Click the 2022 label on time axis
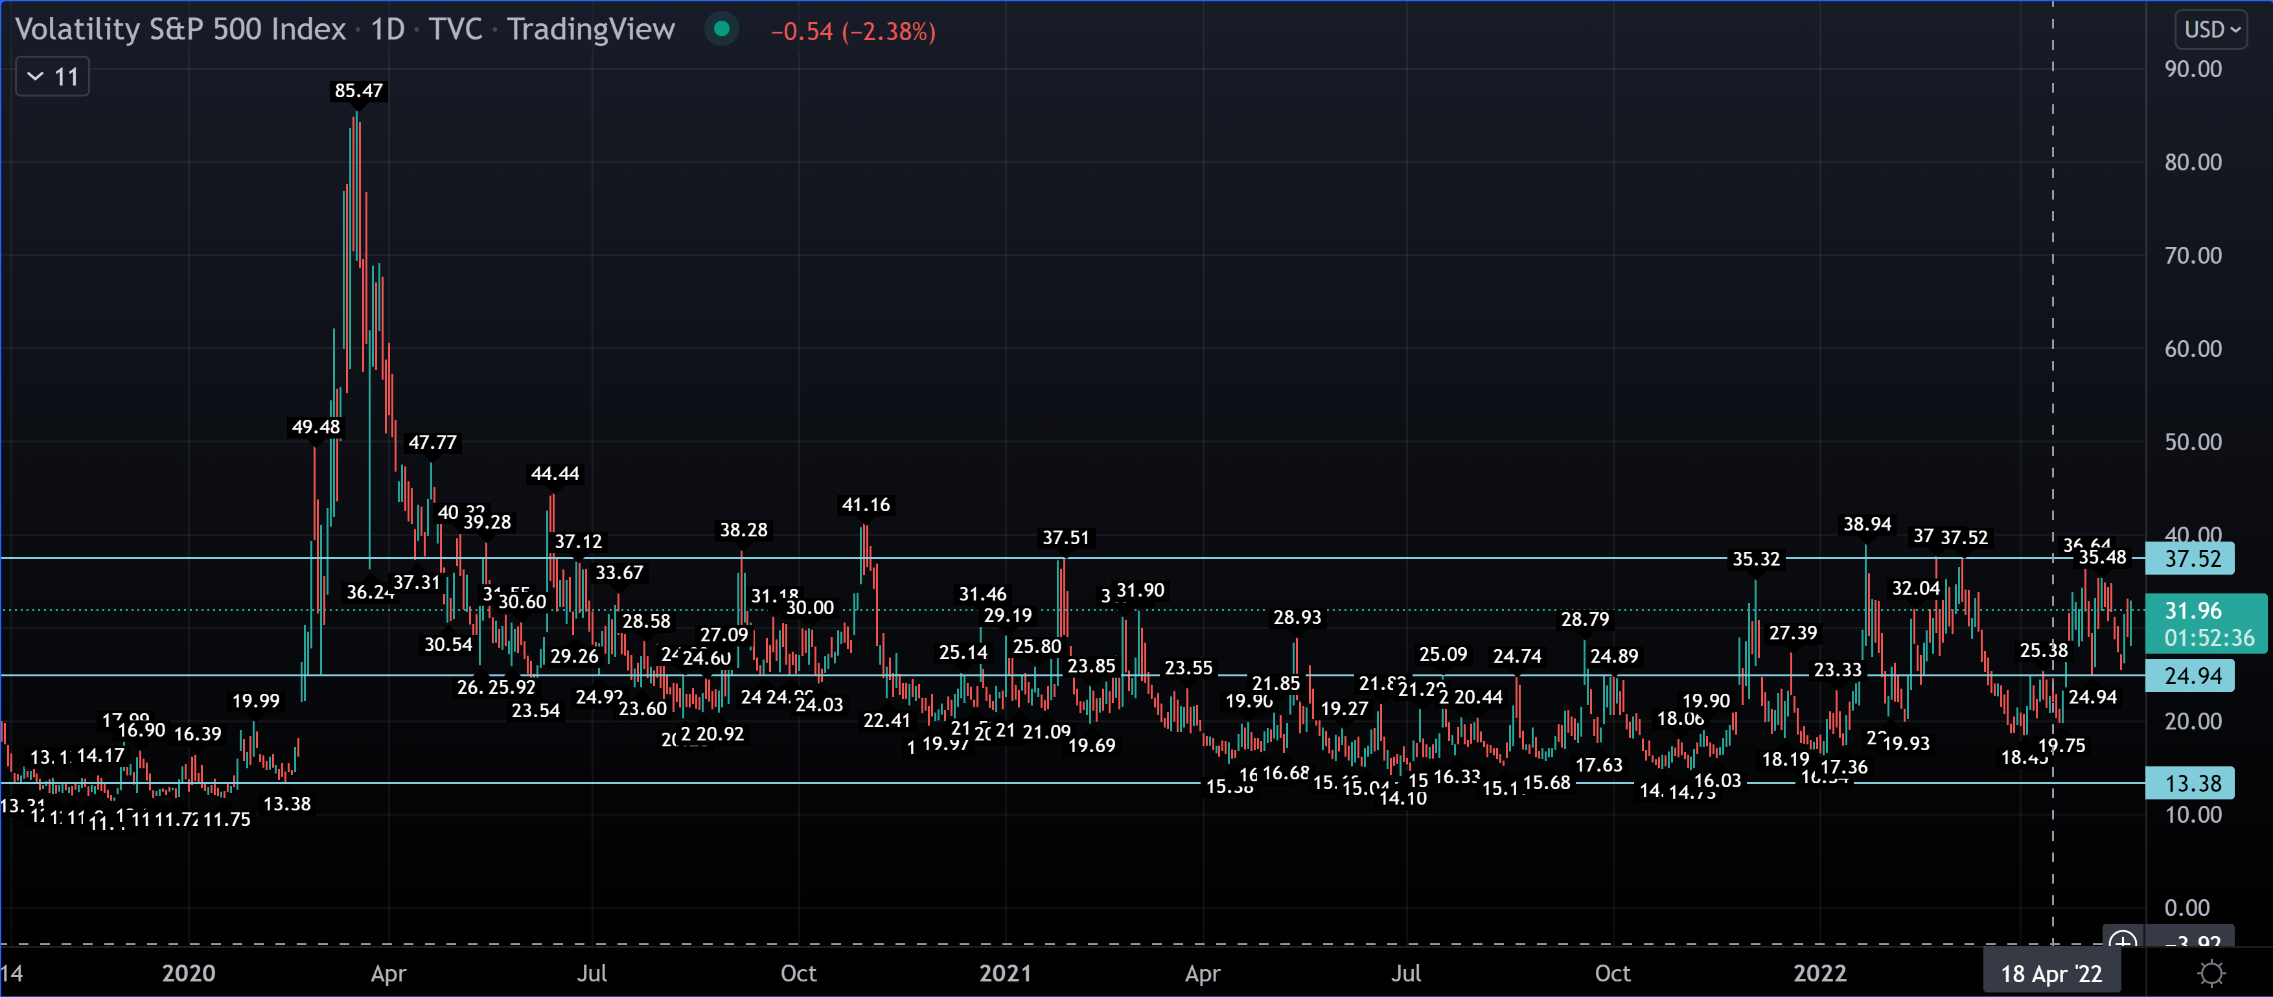 [1819, 973]
